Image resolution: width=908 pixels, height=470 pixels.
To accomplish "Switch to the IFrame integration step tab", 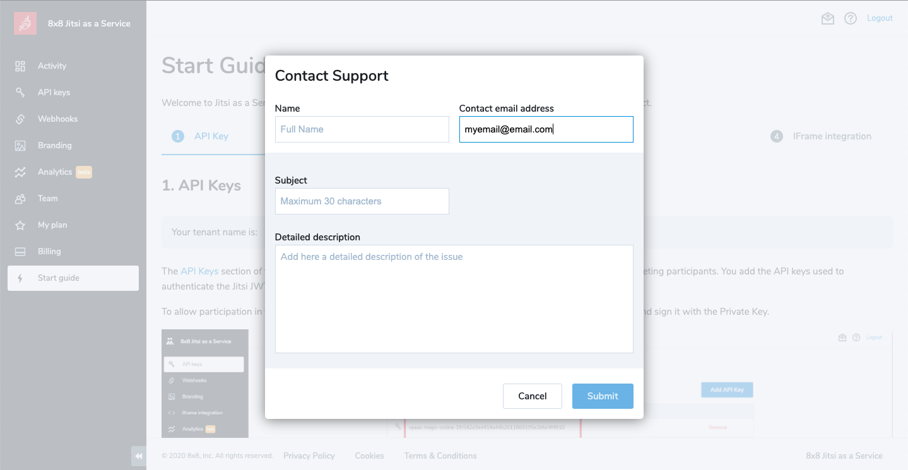I will pyautogui.click(x=832, y=136).
